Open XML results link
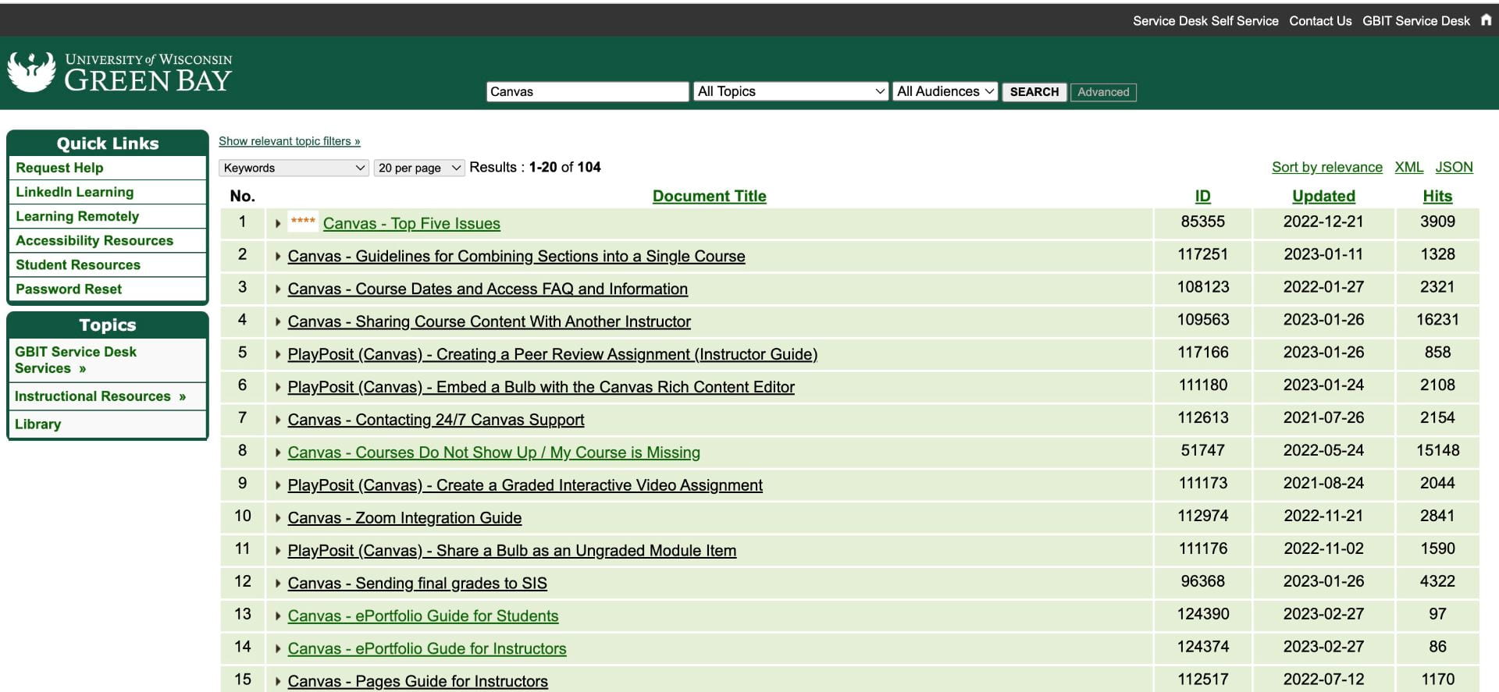This screenshot has height=692, width=1499. 1408,167
